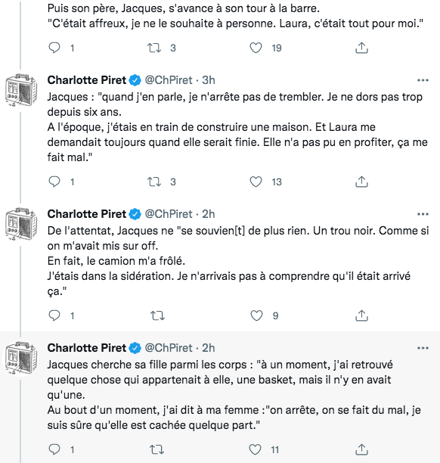Retweet the 'De l'attentat' tweet

click(x=157, y=315)
